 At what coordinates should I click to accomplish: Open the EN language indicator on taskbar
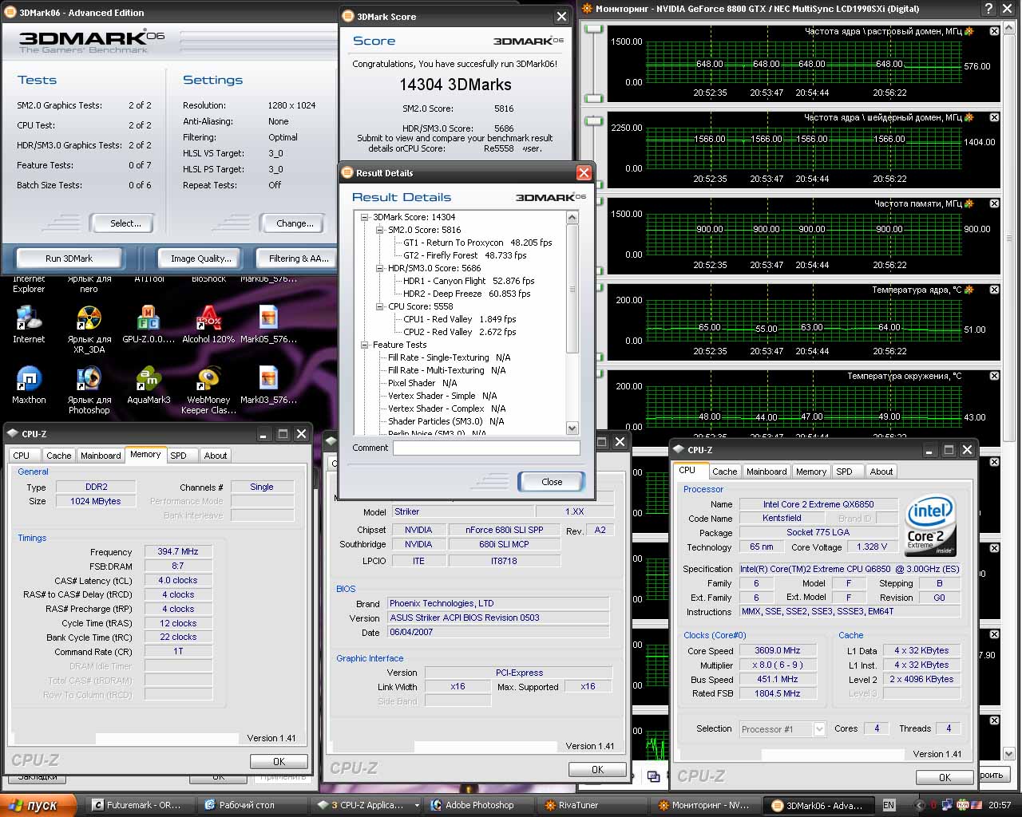(x=889, y=805)
